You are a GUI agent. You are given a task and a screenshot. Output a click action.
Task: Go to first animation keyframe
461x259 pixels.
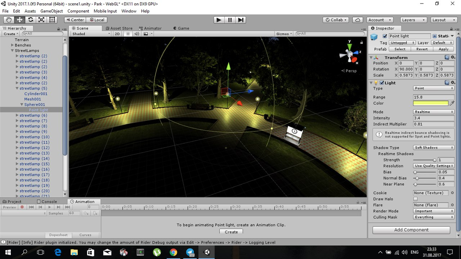click(31, 207)
